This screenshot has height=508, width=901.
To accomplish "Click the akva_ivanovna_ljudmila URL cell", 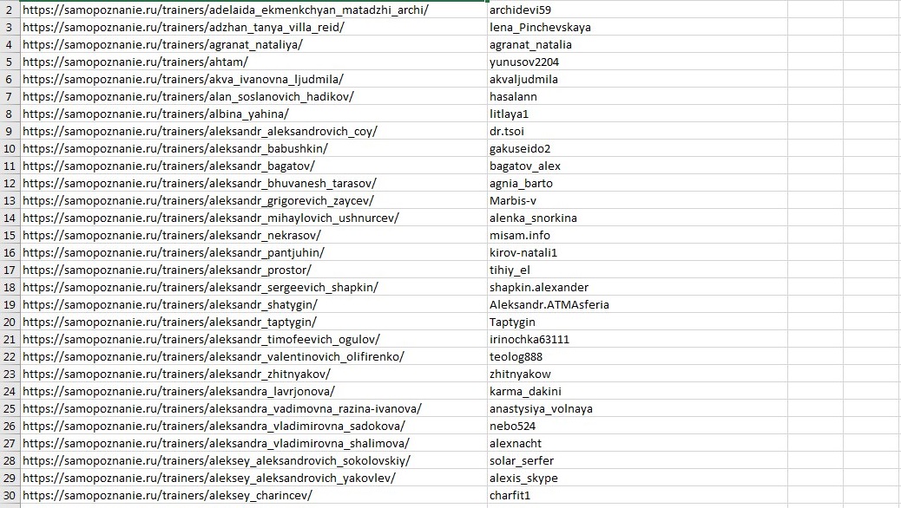I will [253, 79].
